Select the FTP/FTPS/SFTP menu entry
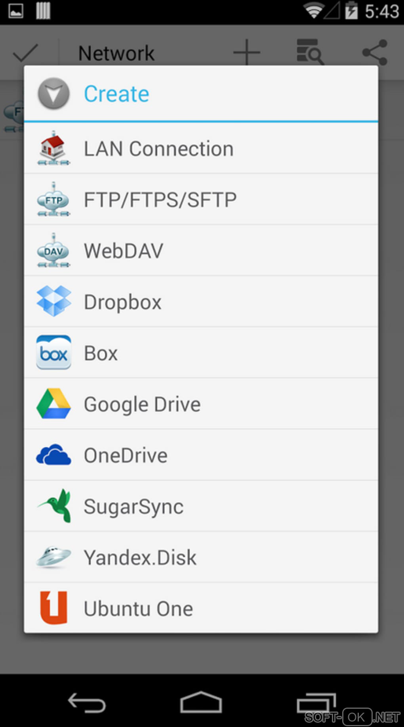 [x=160, y=199]
